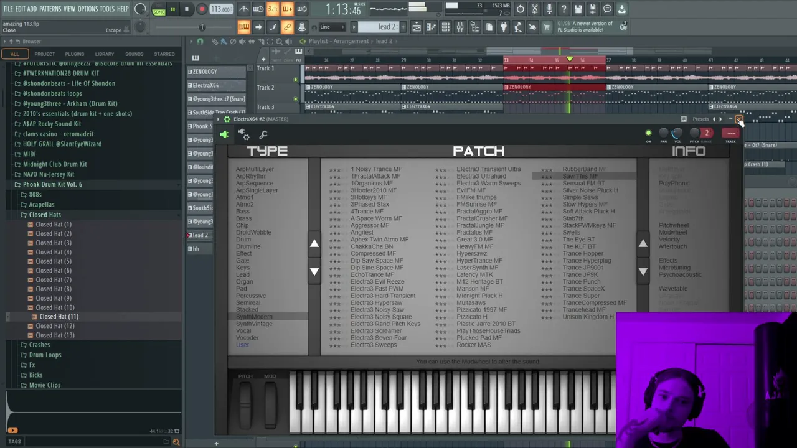Viewport: 797px width, 448px height.
Task: Adjust the main pitch slider
Action: point(202,27)
